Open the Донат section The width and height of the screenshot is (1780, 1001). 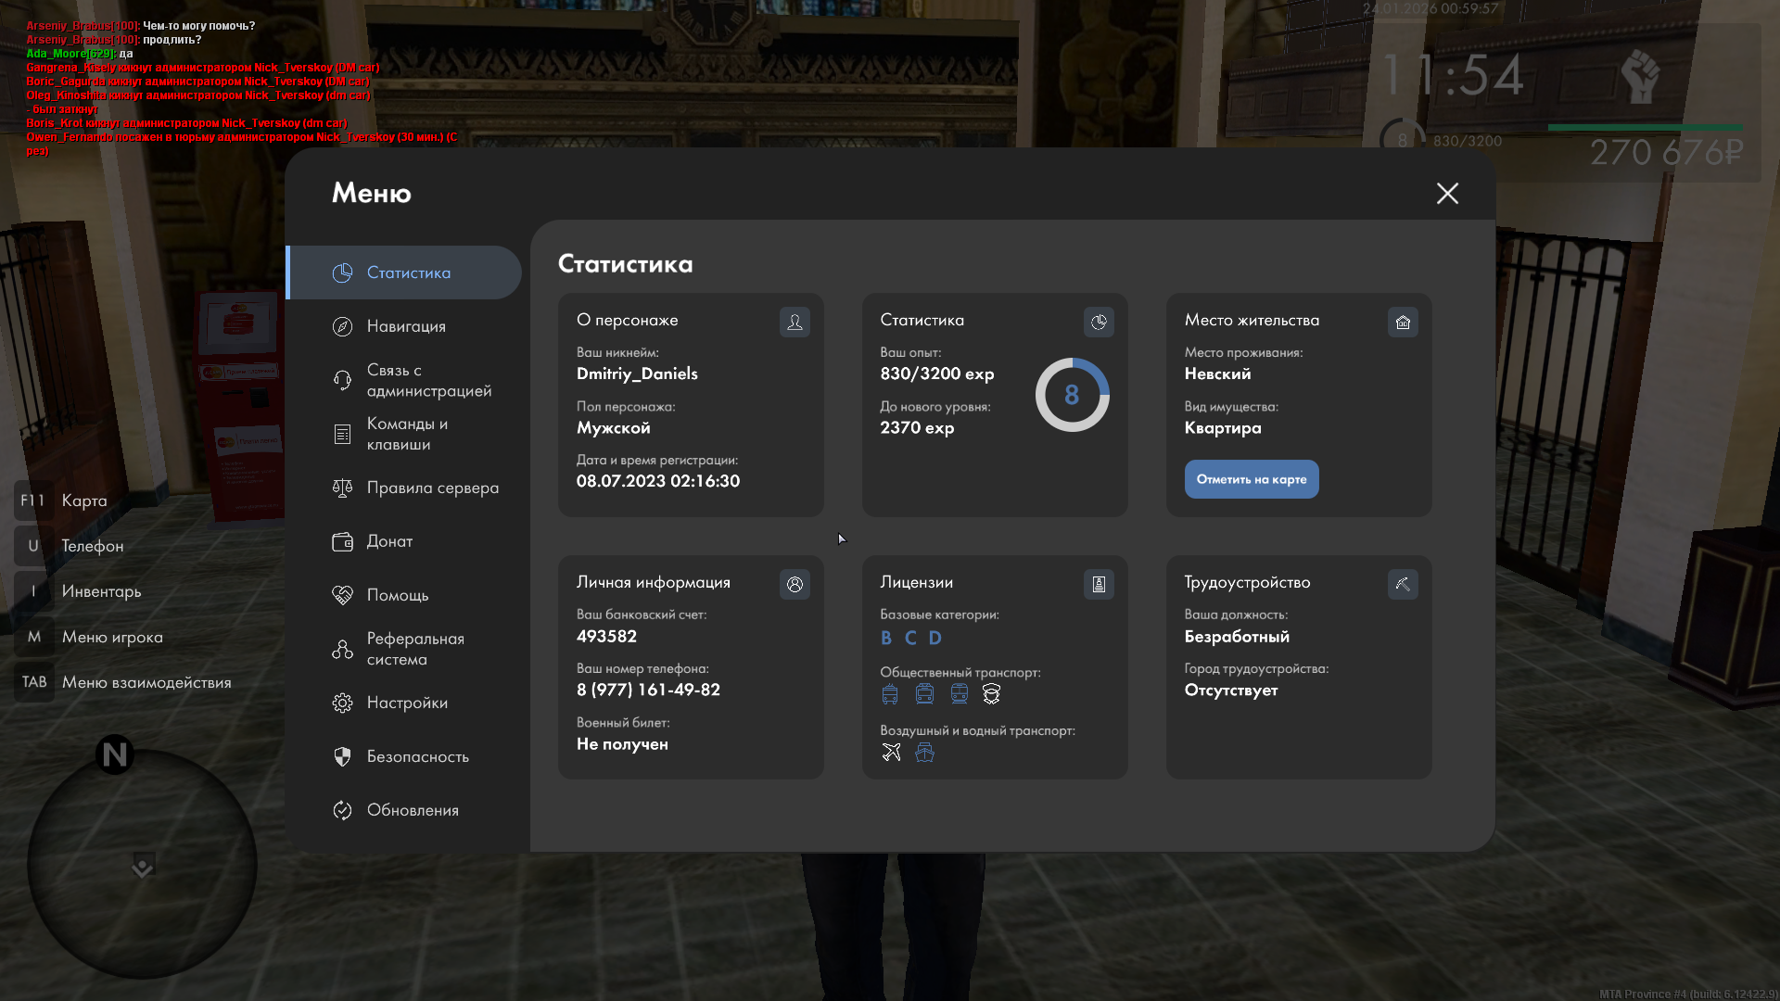pos(388,541)
